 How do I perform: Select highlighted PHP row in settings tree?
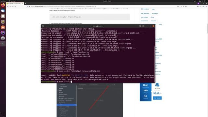(x=67, y=105)
